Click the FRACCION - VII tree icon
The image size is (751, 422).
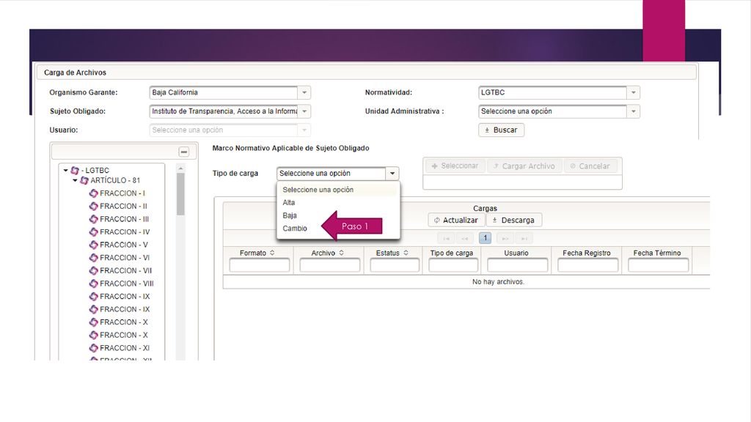click(x=93, y=271)
